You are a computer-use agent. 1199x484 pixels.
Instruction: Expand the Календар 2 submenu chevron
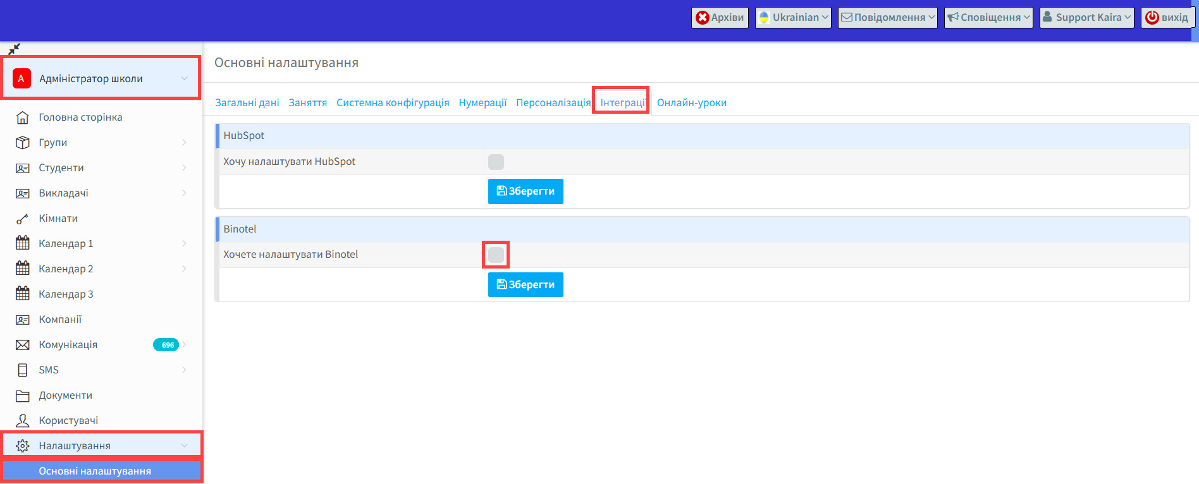coord(184,269)
